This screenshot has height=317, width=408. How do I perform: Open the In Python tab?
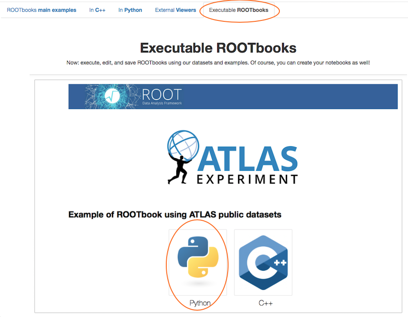130,10
